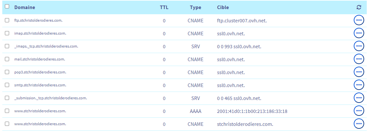The width and height of the screenshot is (371, 132).
Task: Open actions menu for smtp.stchristolderodieres.com row
Action: (x=359, y=85)
